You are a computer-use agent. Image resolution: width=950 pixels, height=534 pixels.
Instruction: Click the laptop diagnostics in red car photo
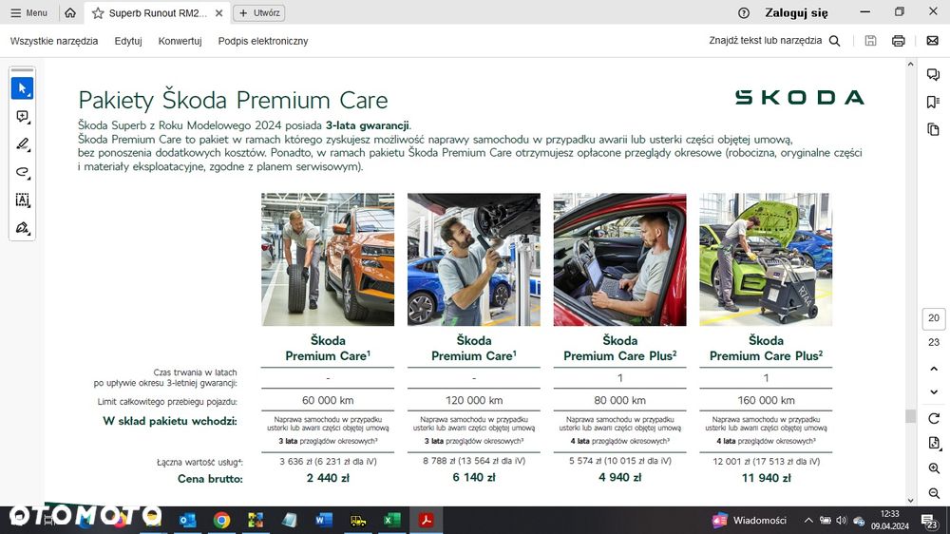point(619,259)
